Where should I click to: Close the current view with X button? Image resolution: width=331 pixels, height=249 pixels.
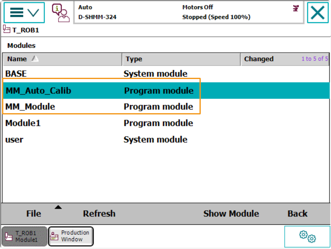[x=318, y=13]
